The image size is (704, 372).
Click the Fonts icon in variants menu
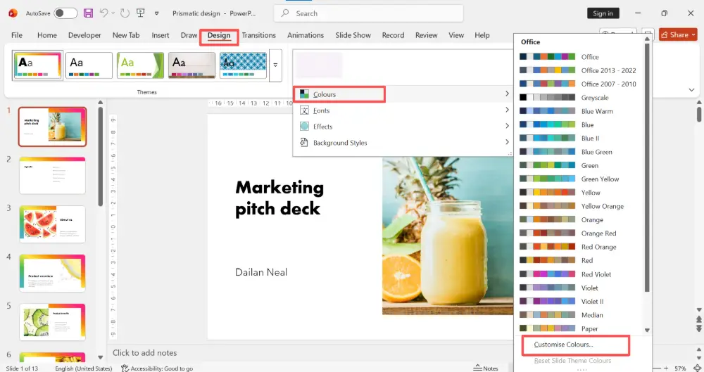pyautogui.click(x=304, y=110)
